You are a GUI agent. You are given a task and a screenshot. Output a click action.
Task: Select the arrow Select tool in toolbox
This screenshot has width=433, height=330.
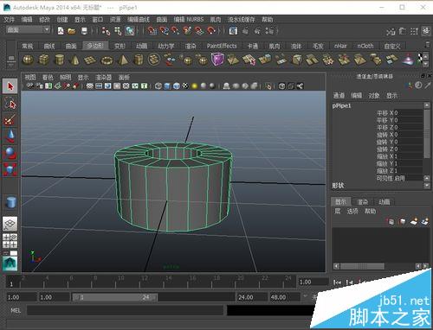point(10,86)
